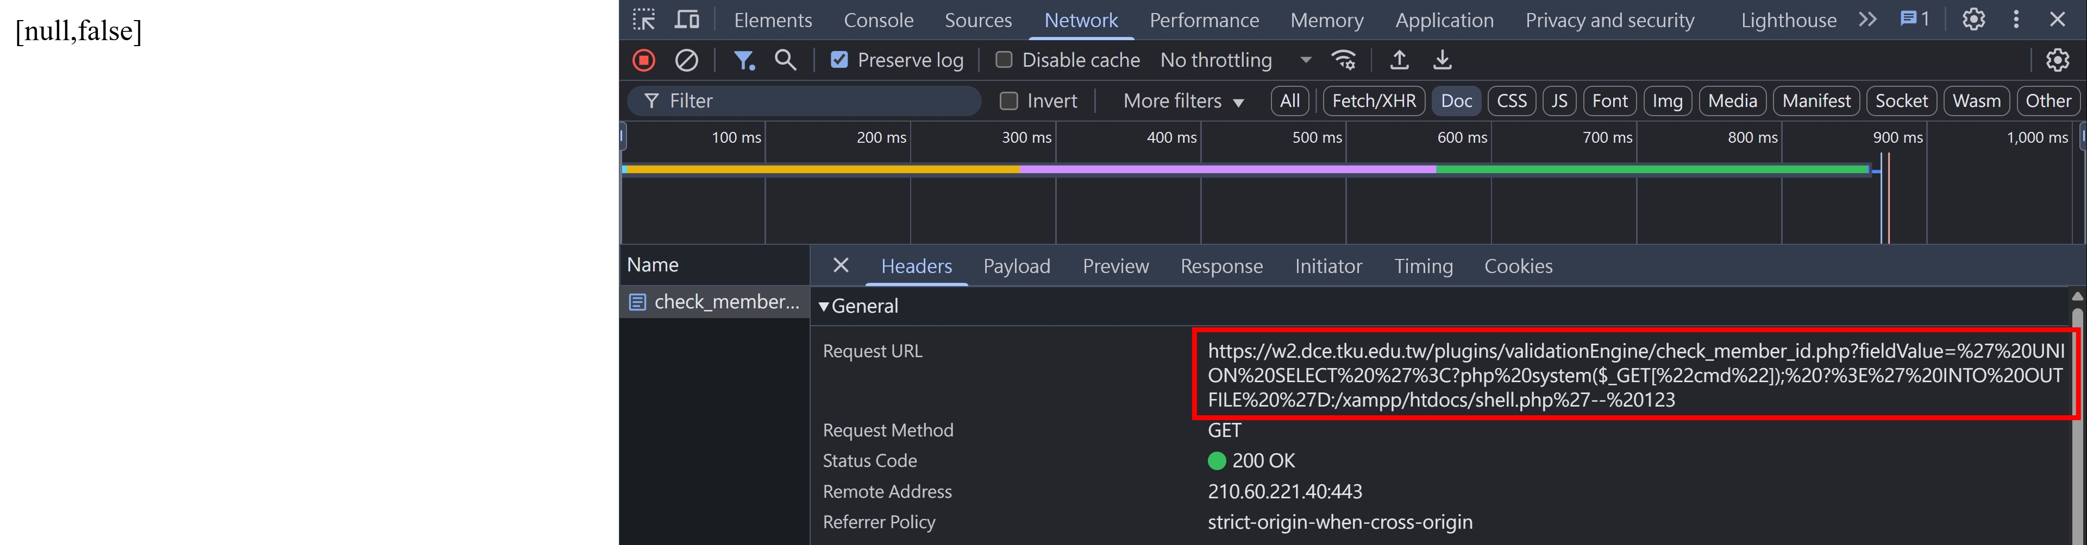The image size is (2087, 545).
Task: Filter by Fetch/XHR requests
Action: (1374, 100)
